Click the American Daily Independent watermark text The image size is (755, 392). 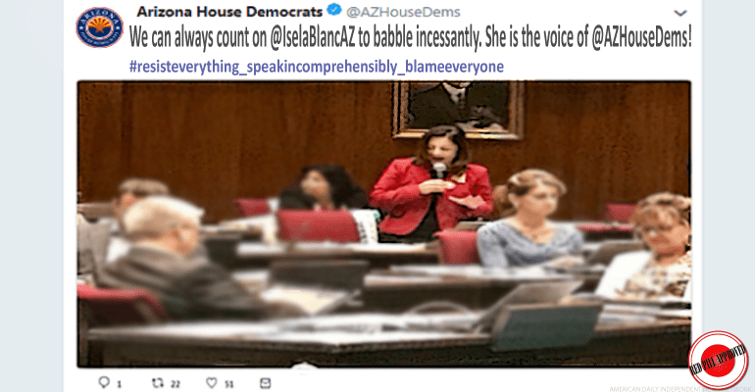(x=680, y=389)
